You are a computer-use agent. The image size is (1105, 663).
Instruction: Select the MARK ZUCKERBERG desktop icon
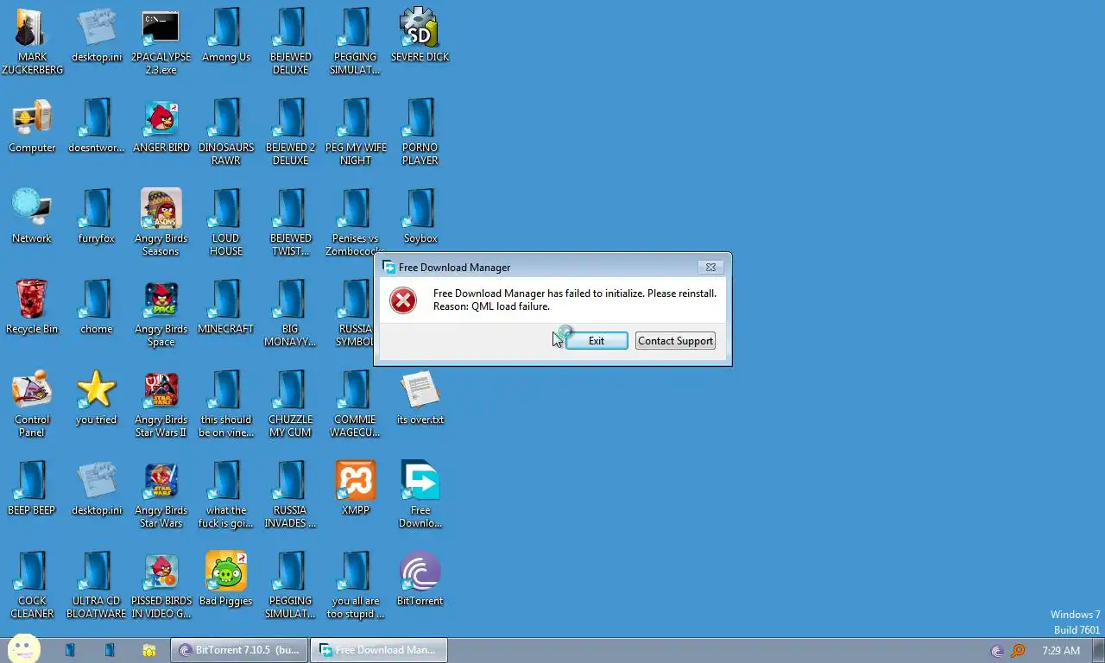(x=32, y=41)
